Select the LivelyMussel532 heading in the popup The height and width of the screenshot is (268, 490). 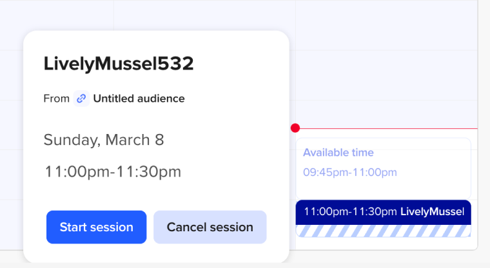click(x=119, y=64)
